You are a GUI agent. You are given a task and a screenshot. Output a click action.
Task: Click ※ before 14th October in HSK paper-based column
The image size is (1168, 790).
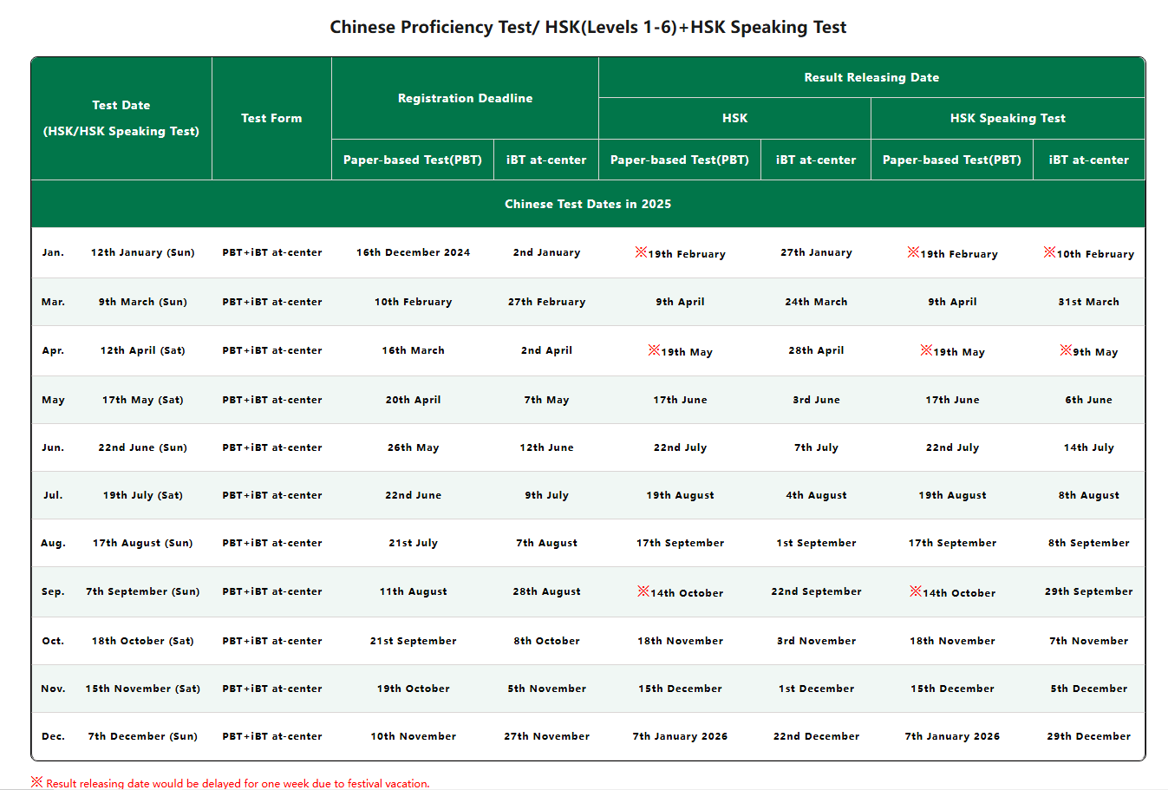point(643,591)
